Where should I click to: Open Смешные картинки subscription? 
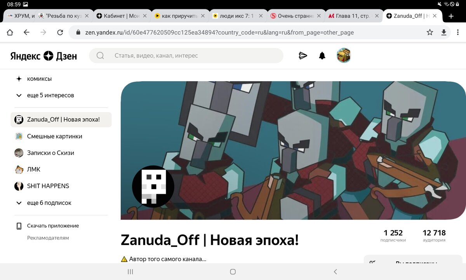point(55,136)
